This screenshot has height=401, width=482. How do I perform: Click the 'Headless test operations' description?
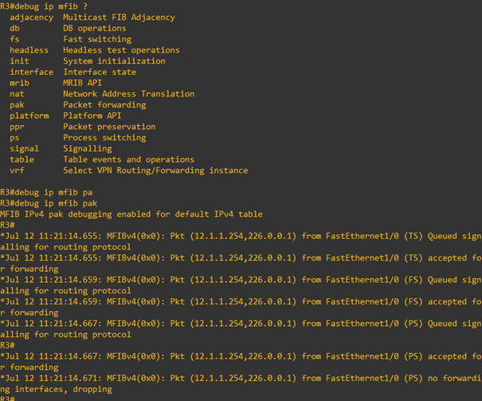(x=121, y=50)
